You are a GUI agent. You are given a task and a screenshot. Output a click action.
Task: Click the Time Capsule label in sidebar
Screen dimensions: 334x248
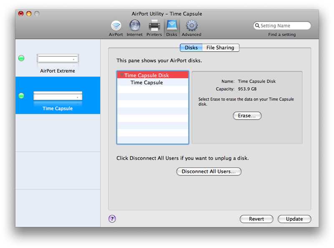58,109
